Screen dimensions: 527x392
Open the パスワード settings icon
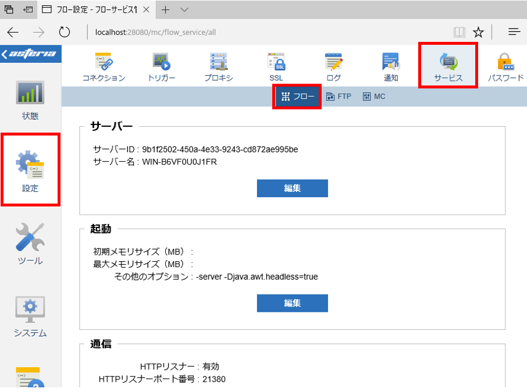tap(505, 67)
